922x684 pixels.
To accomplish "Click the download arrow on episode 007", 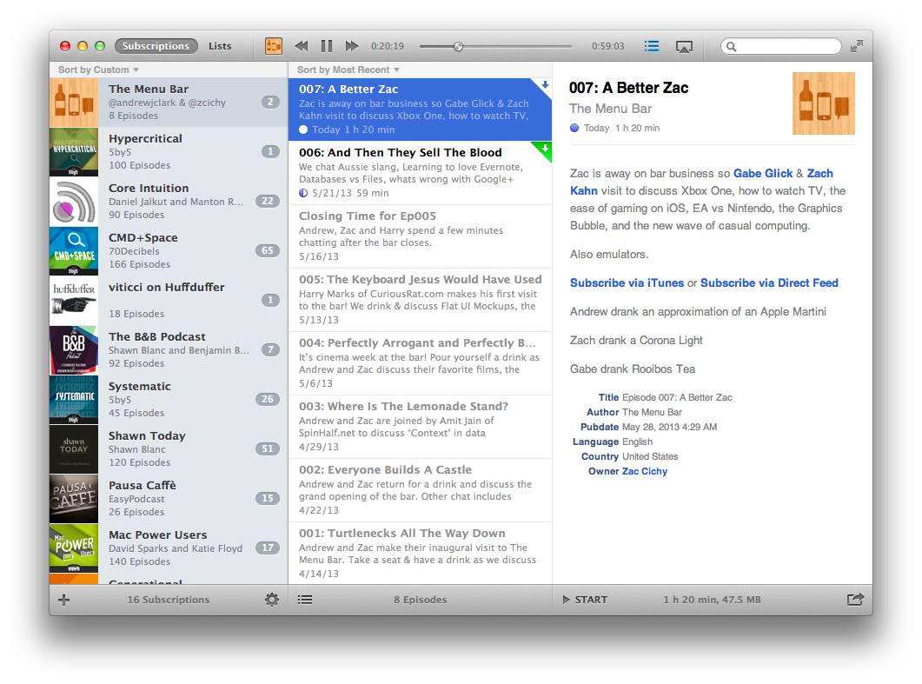I will 545,84.
